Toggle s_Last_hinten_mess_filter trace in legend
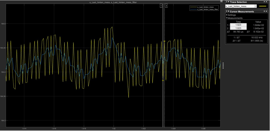270x131 pixels. coord(207,9)
